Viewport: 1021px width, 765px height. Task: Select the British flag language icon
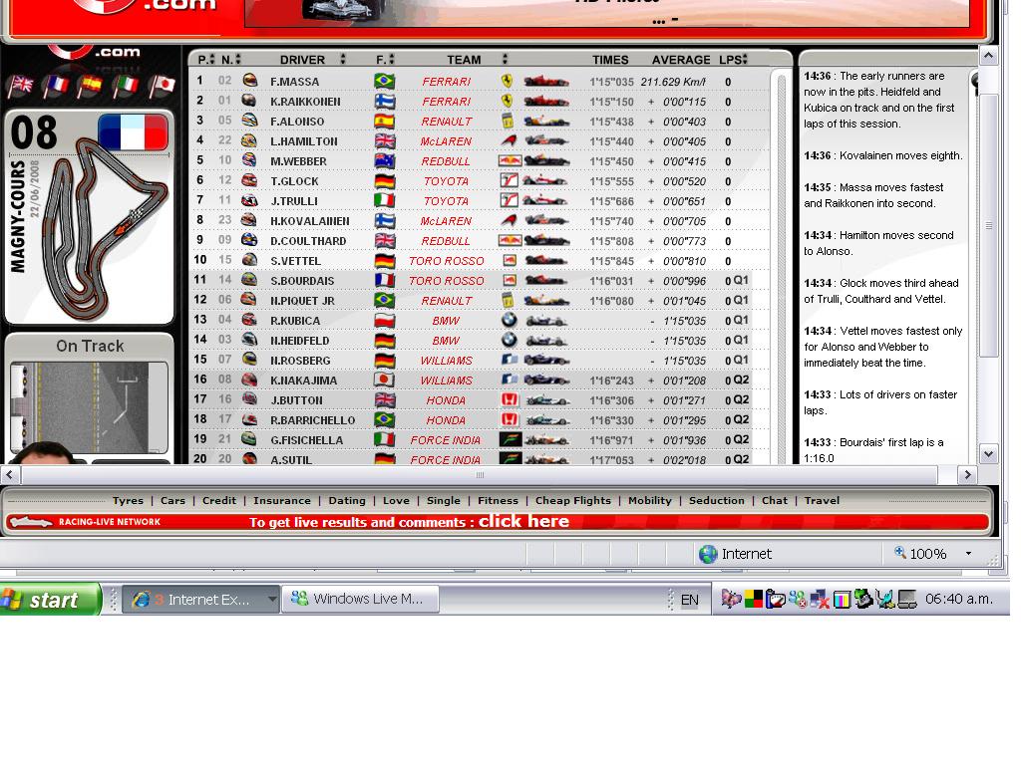click(20, 87)
